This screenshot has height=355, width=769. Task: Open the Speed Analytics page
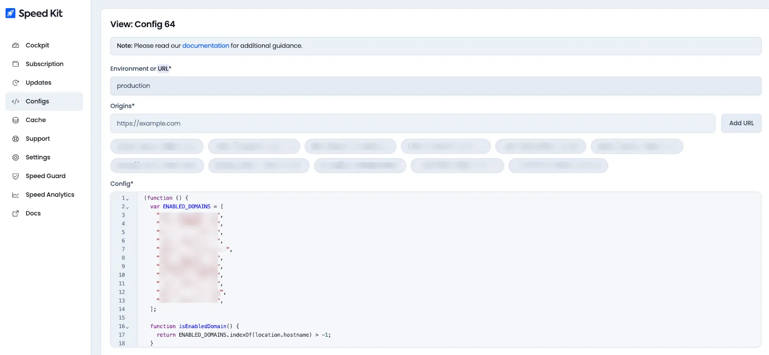[x=44, y=195]
